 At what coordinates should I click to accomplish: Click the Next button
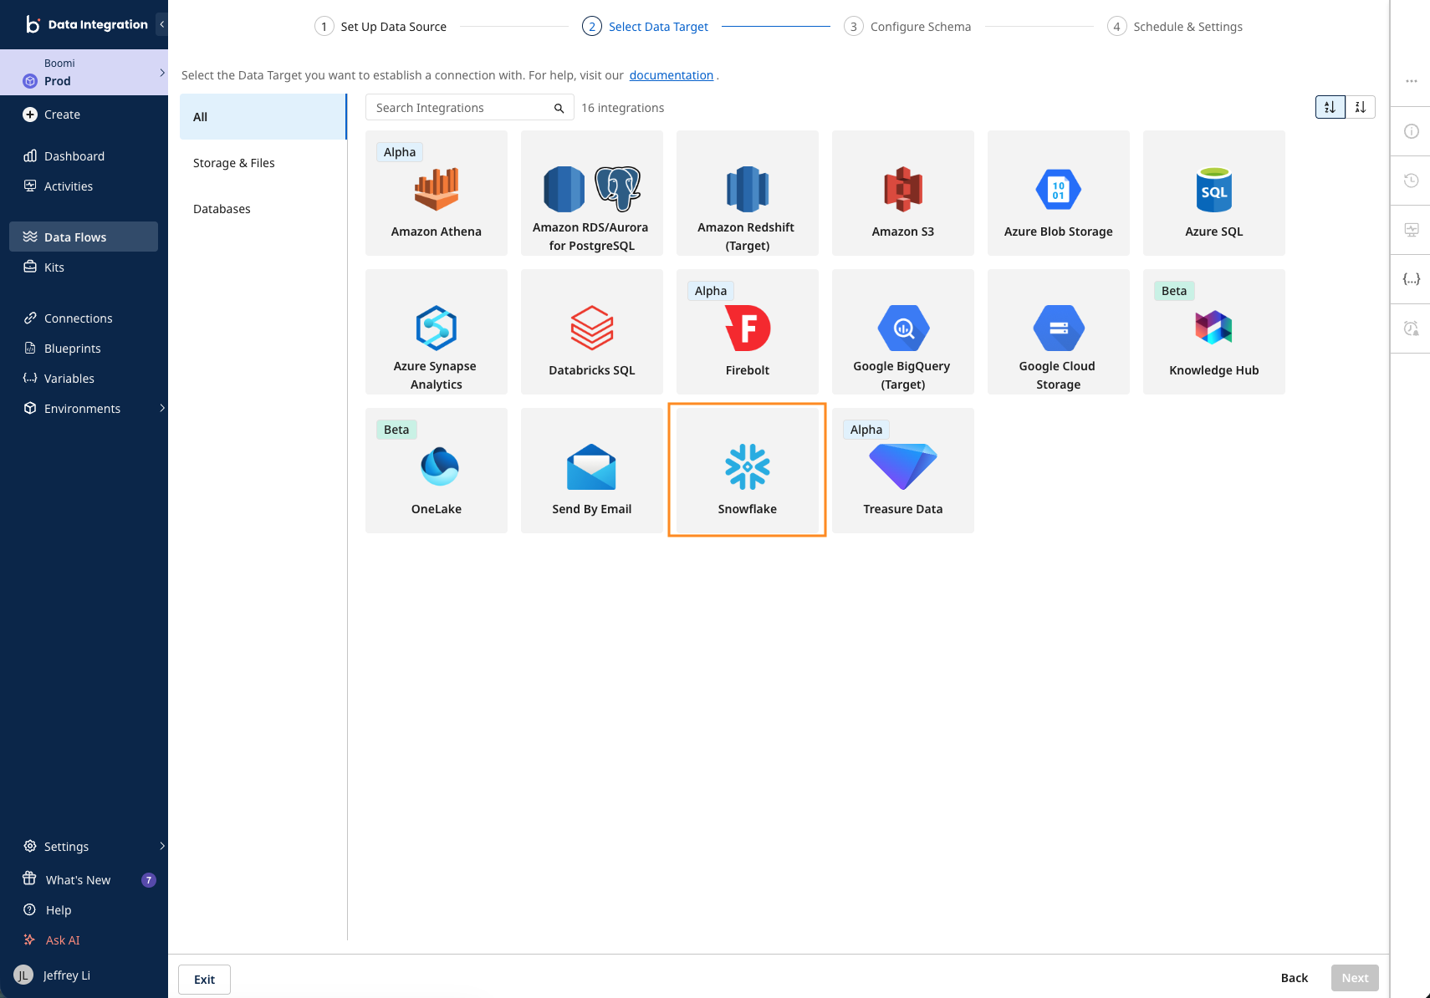1355,978
